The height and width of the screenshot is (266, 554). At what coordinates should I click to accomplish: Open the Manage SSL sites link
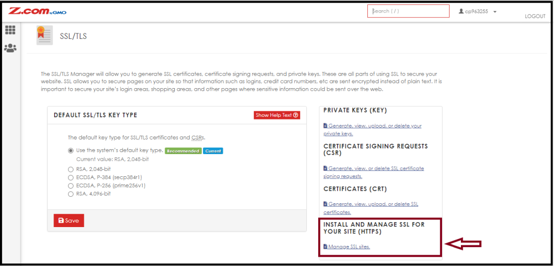347,247
